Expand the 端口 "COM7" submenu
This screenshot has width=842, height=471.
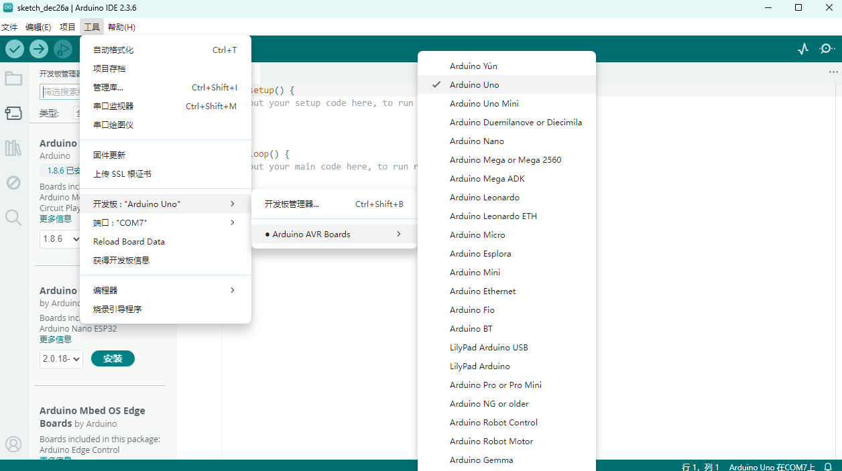[x=165, y=222]
